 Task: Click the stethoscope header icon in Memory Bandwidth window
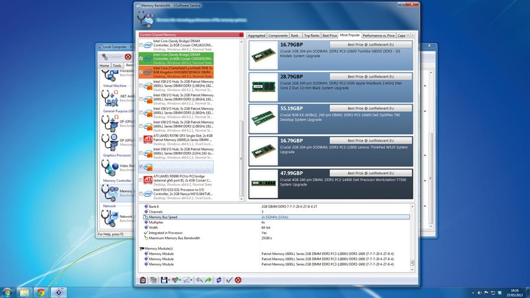tap(146, 19)
